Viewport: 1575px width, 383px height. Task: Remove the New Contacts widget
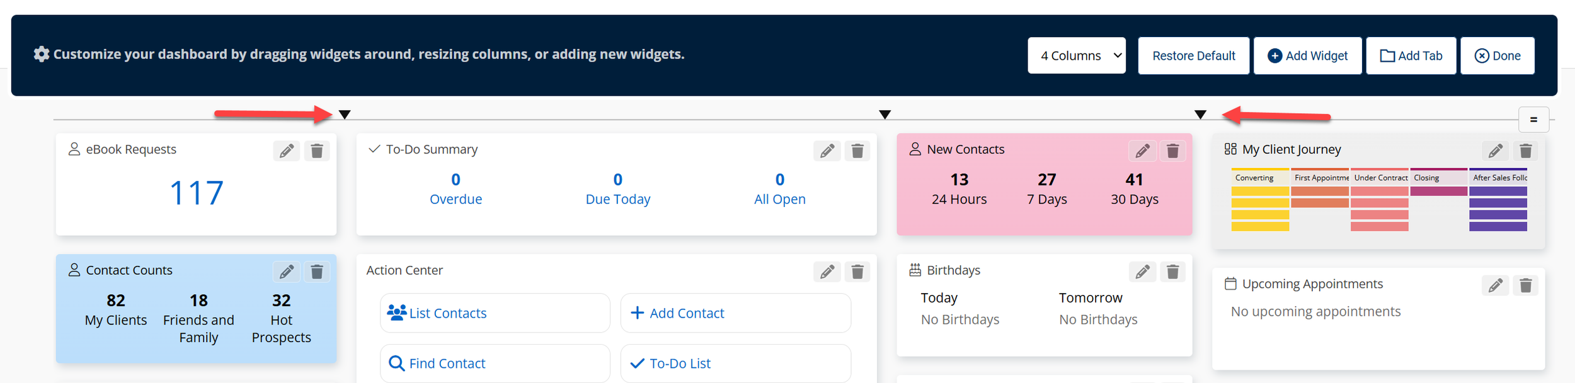pyautogui.click(x=1172, y=151)
